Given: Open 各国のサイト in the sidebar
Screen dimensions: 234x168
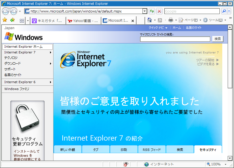Looking at the screenshot, I should [13, 75].
